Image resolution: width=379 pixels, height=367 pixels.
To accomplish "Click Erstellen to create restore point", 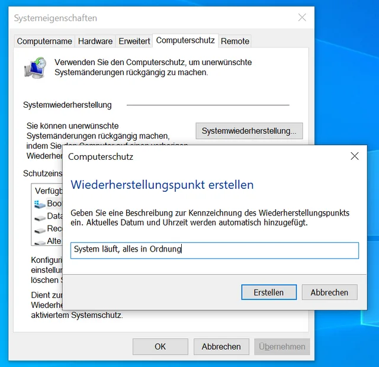I will pos(269,292).
